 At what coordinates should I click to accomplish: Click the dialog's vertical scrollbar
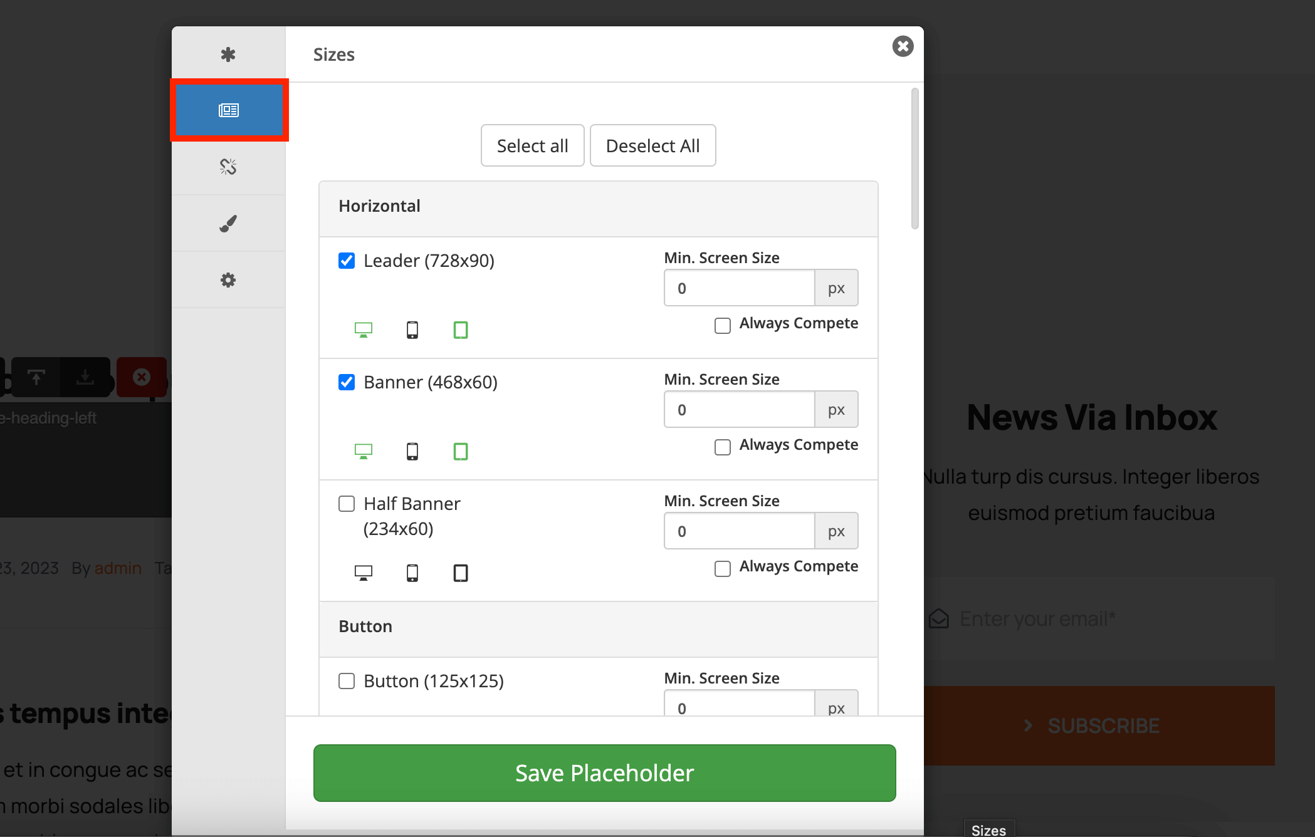[x=915, y=159]
